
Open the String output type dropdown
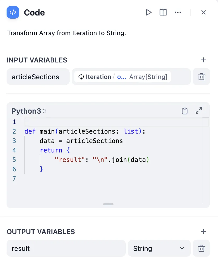click(159, 248)
